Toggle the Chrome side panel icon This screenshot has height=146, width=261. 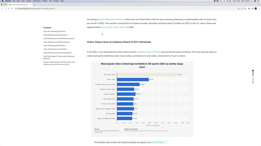(x=252, y=9)
